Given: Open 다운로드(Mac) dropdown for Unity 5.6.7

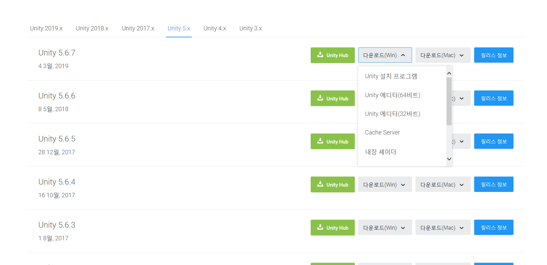Looking at the screenshot, I should point(443,55).
